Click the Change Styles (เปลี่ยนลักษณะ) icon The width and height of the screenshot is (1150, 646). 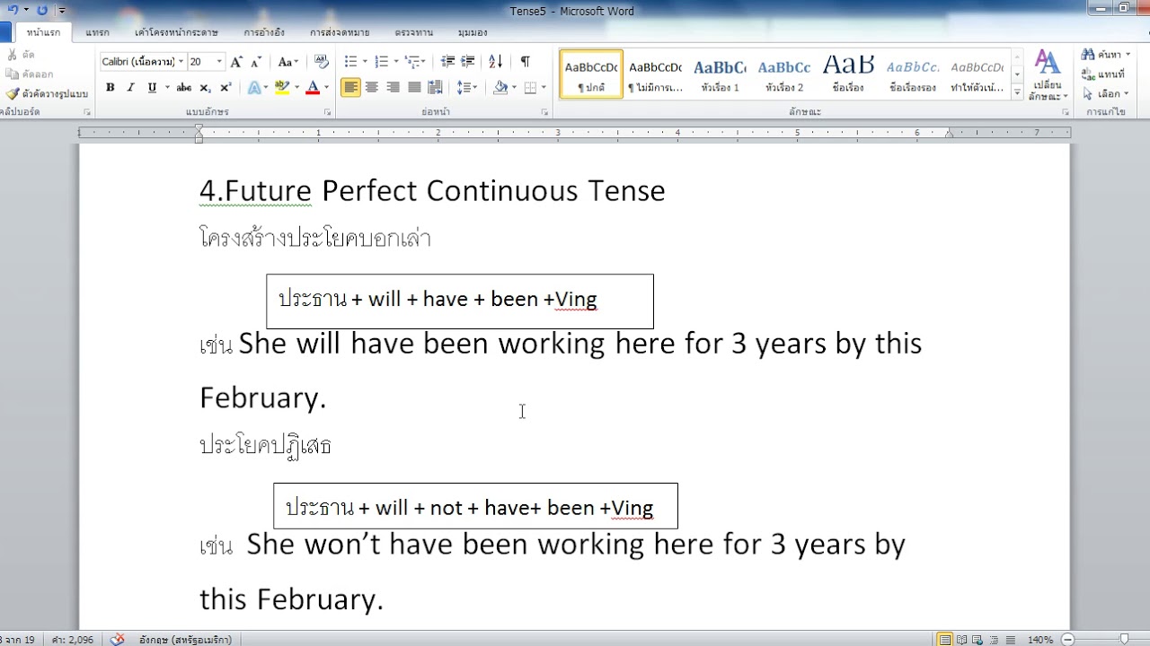pyautogui.click(x=1048, y=75)
